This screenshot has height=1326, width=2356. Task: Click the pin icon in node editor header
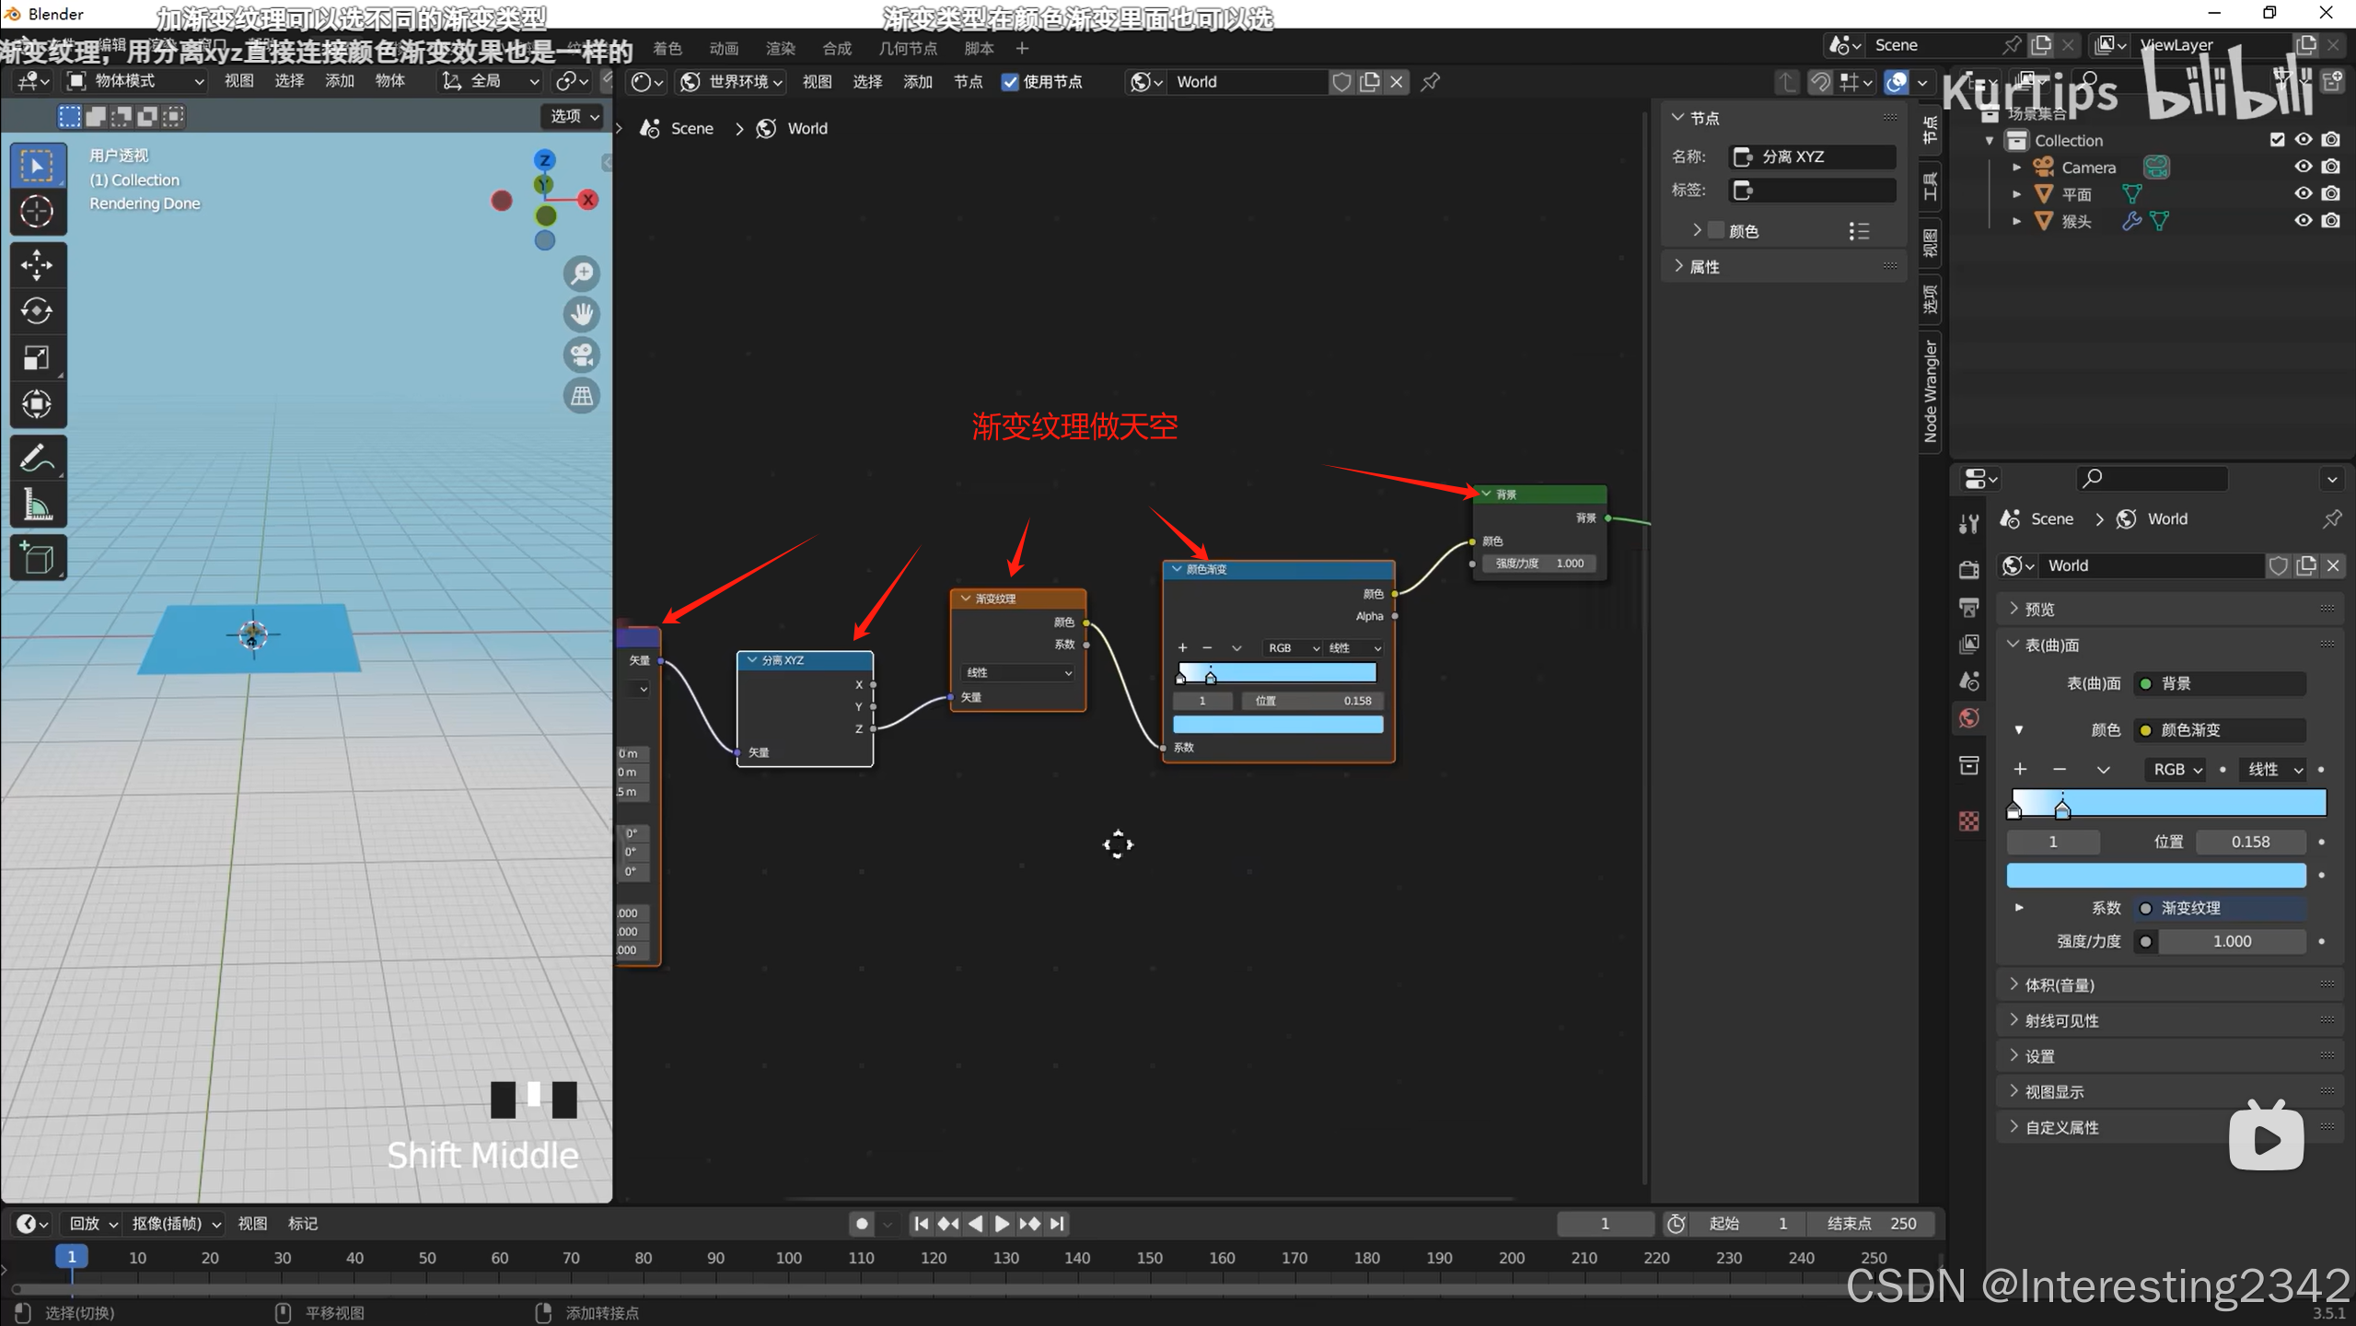pos(1430,82)
